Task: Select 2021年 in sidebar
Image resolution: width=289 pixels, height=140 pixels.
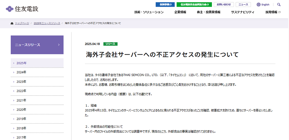Action: tap(37, 100)
